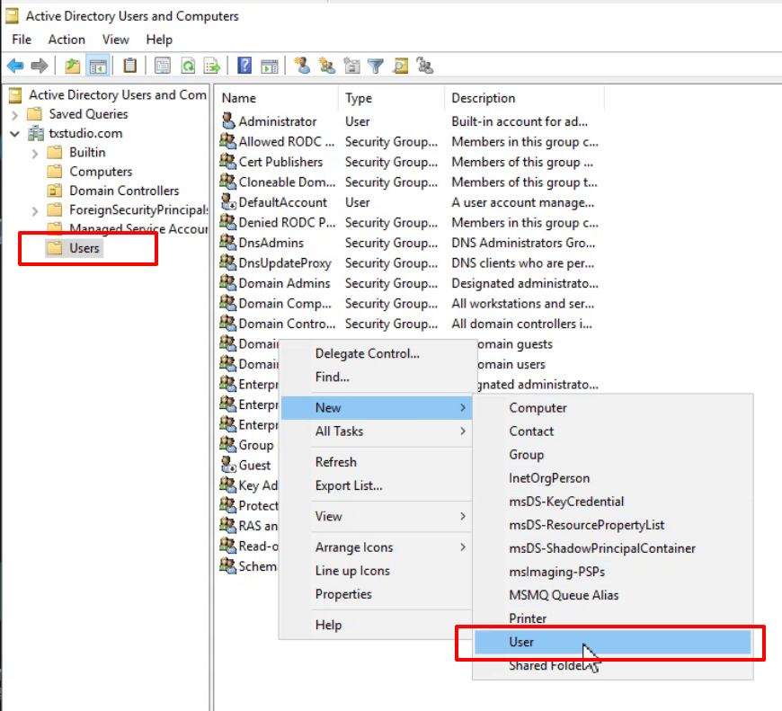Expand the ForeignSecurityPrincipals node
The image size is (782, 711).
[x=34, y=211]
